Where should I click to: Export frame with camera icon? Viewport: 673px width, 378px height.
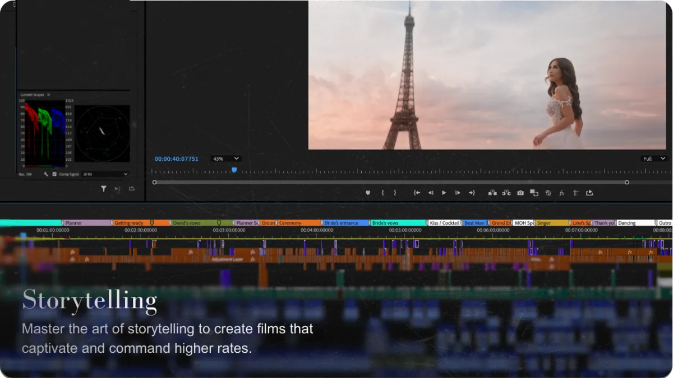pyautogui.click(x=520, y=193)
